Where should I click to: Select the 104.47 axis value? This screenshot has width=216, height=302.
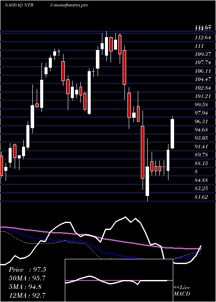[x=203, y=79]
